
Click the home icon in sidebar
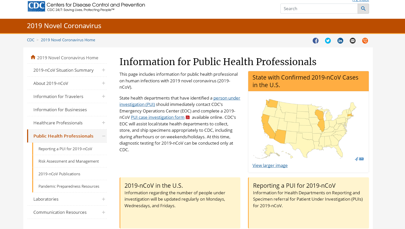pos(33,57)
